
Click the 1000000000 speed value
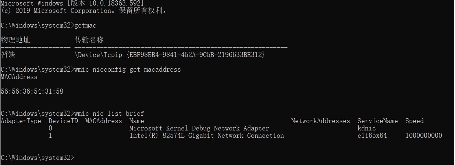[x=423, y=136]
